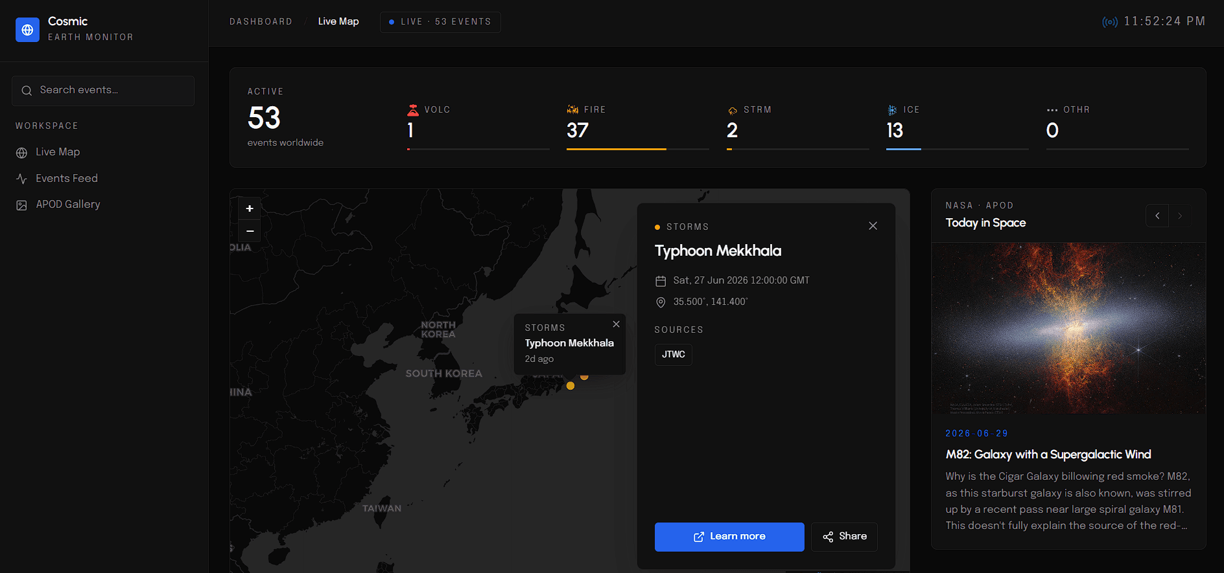The height and width of the screenshot is (573, 1224).
Task: Click the live broadcast signal icon
Action: pos(1110,22)
